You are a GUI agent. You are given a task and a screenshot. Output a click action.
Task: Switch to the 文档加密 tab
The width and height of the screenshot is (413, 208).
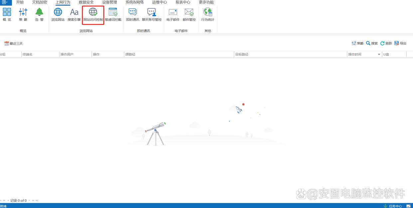(x=40, y=2)
